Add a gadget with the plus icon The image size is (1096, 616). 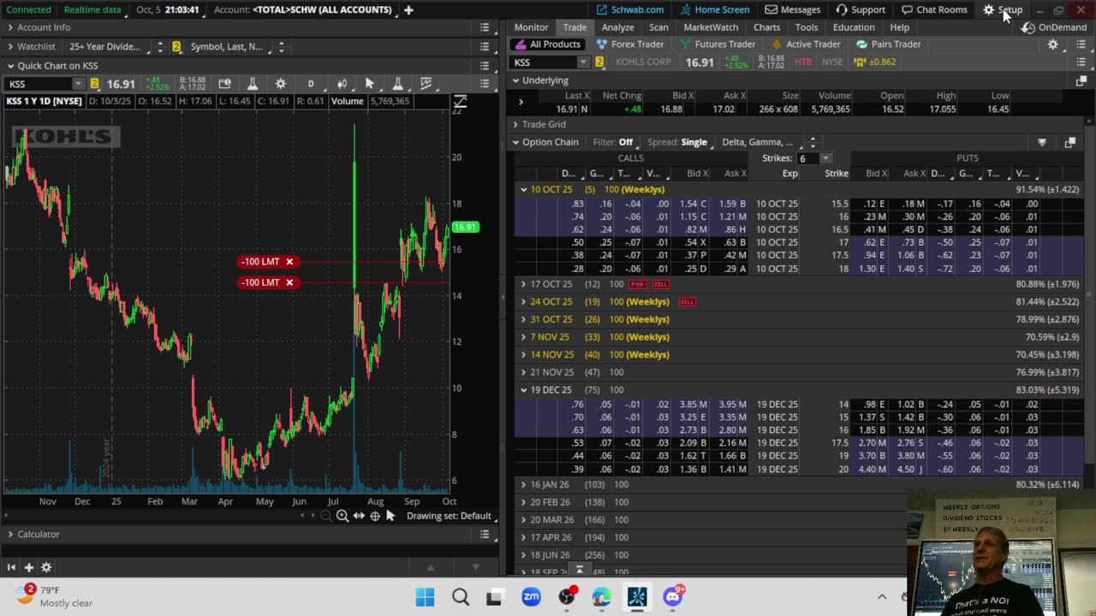click(x=28, y=567)
